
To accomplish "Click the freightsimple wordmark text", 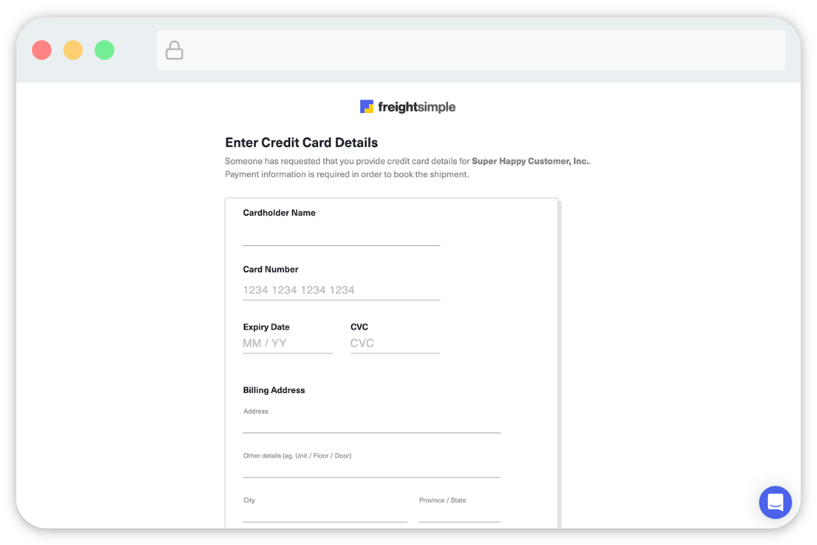I will click(417, 107).
